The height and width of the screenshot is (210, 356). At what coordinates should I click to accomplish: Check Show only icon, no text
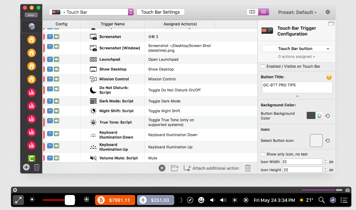263,154
